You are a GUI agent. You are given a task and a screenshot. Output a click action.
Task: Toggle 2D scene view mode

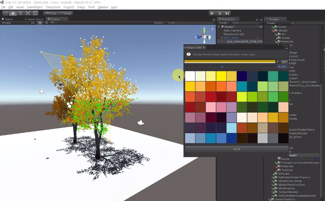[x=33, y=23]
